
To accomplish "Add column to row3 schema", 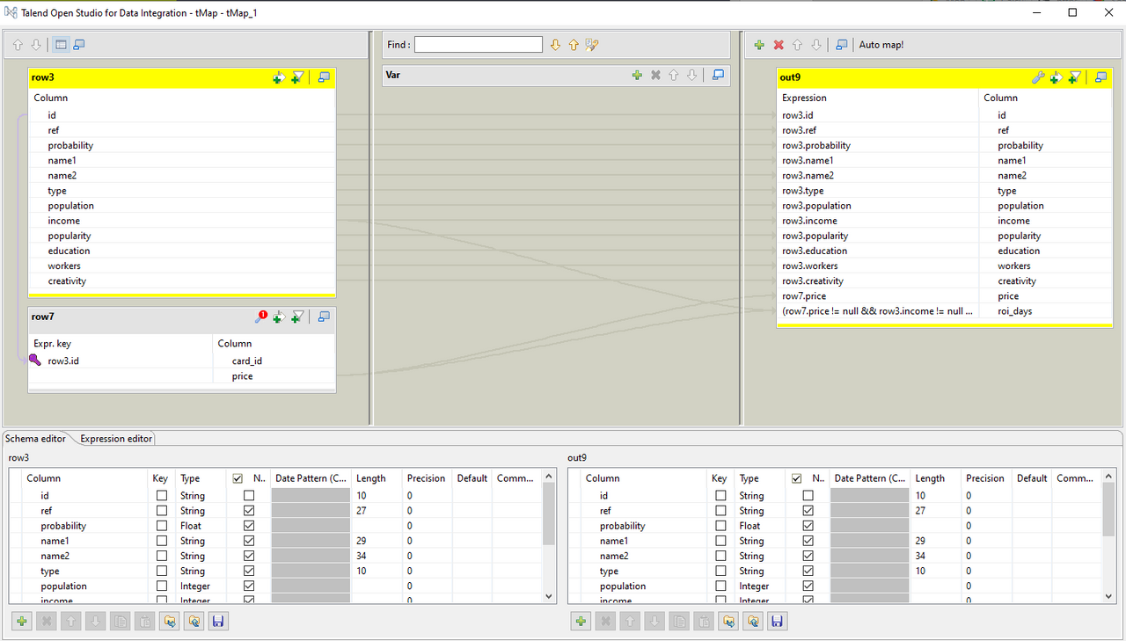I will [x=22, y=622].
